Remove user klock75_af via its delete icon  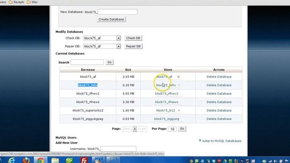pyautogui.click(x=179, y=77)
